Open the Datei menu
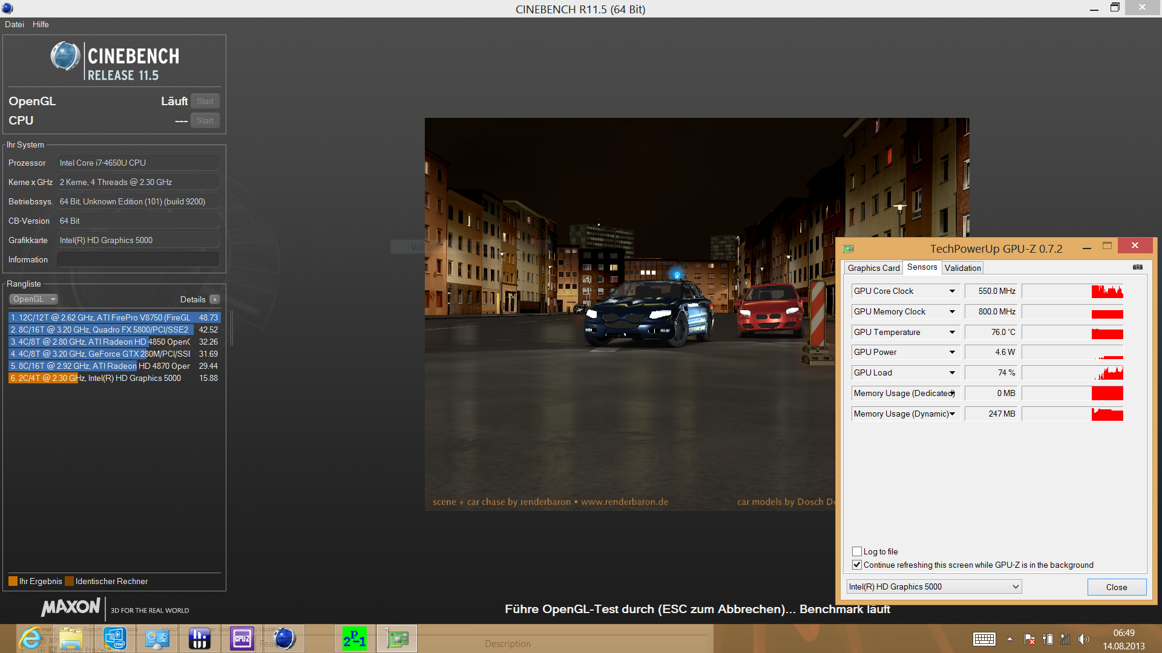This screenshot has width=1162, height=653. pos(15,24)
